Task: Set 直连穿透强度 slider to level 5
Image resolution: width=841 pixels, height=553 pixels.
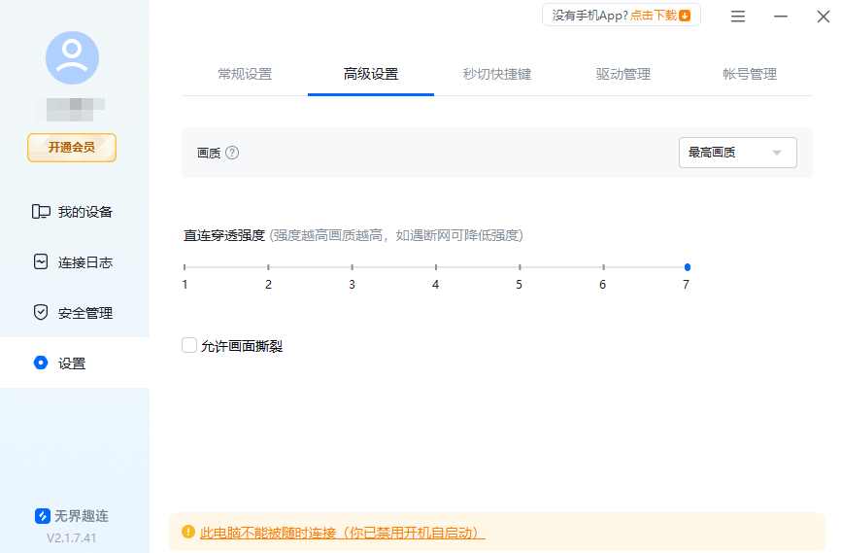Action: tap(520, 267)
